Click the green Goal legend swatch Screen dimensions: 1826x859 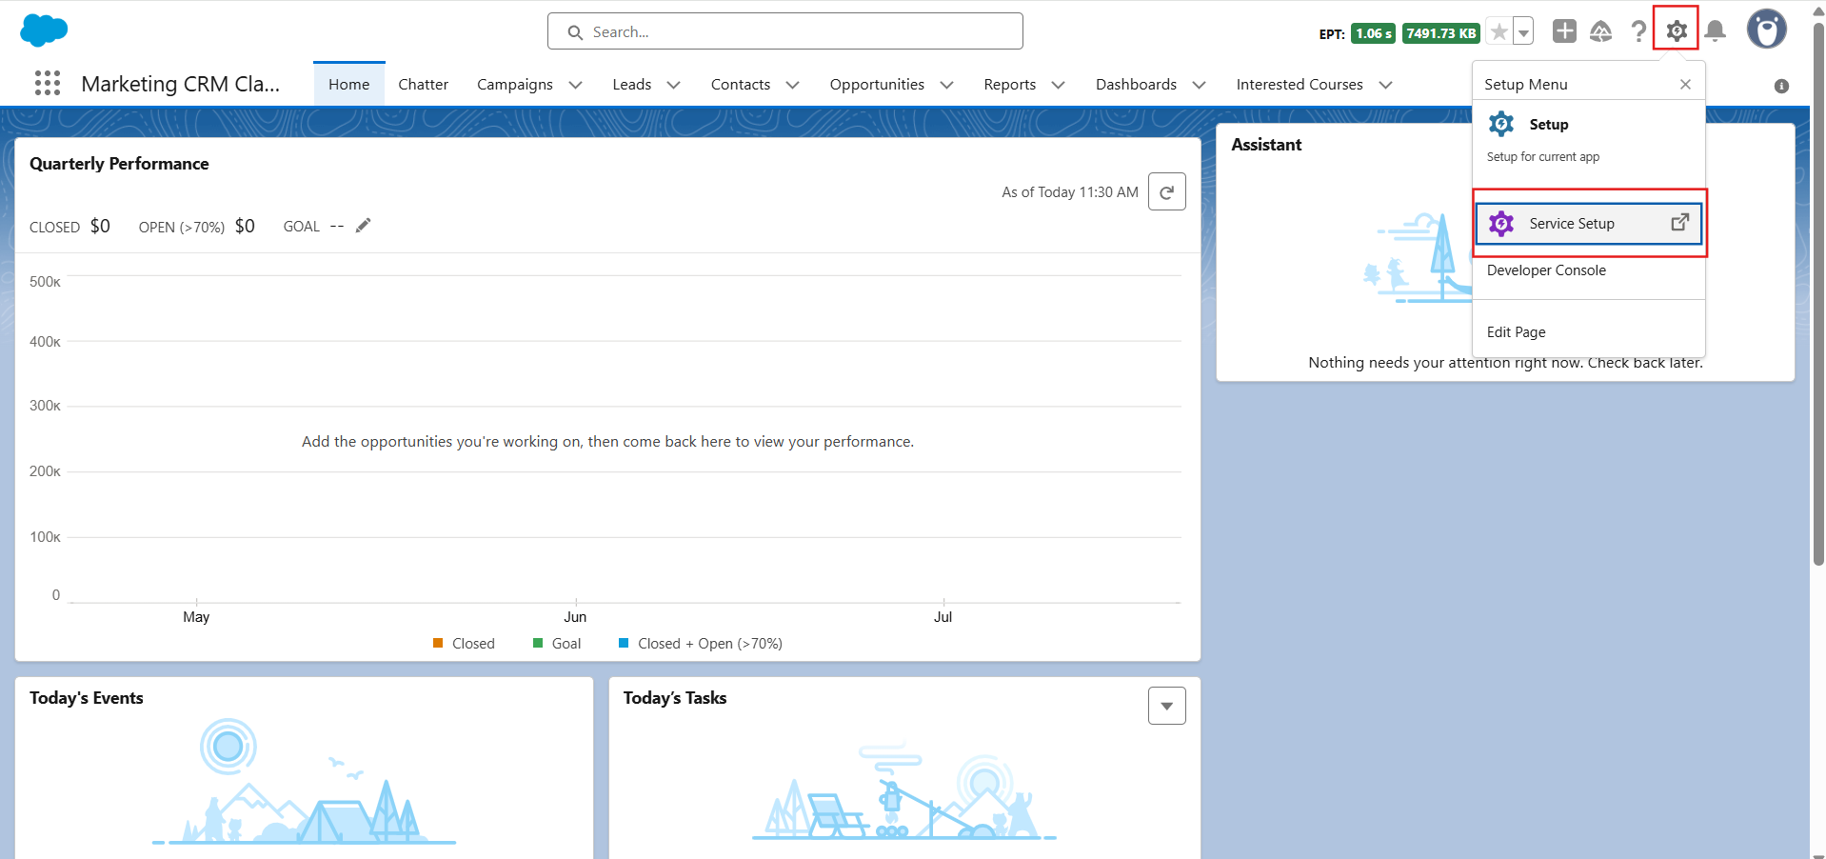click(x=538, y=643)
